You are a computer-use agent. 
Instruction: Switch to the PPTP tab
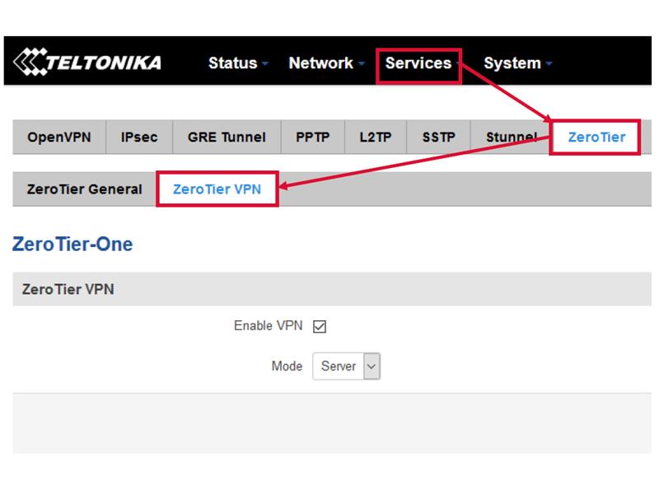coord(313,137)
